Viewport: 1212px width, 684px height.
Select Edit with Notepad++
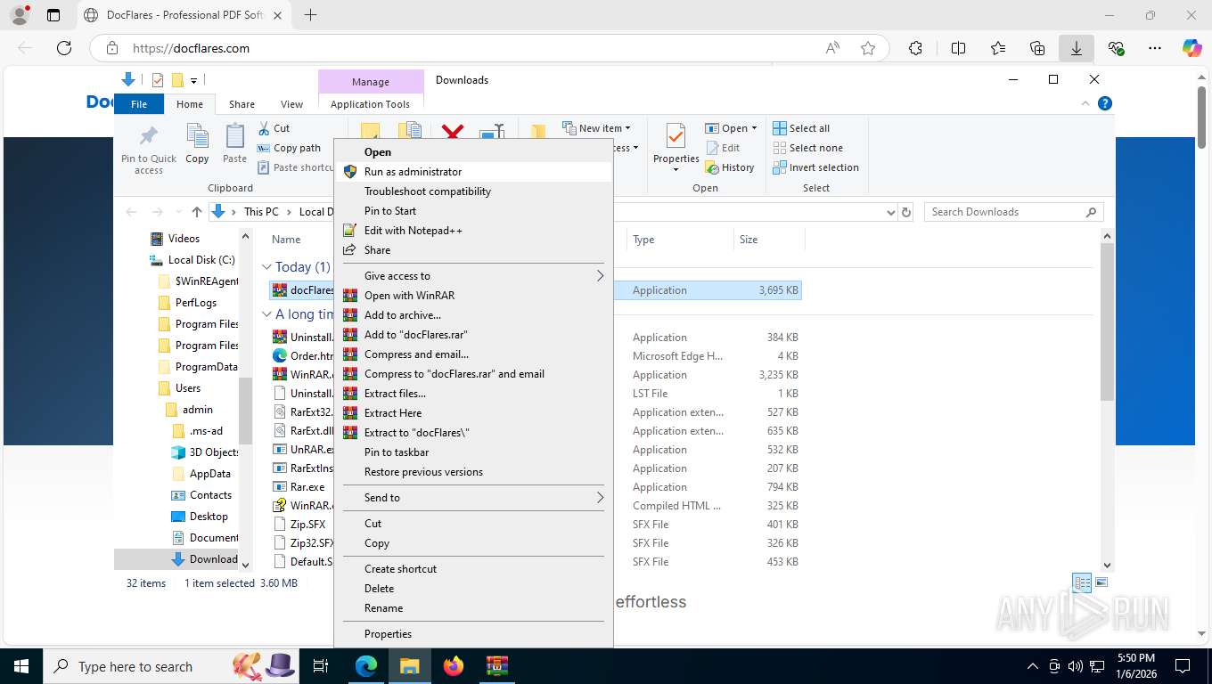pyautogui.click(x=473, y=231)
